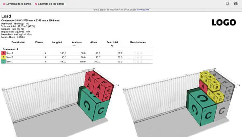Select the left container loading step view
The width and height of the screenshot is (242, 137).
[60, 99]
